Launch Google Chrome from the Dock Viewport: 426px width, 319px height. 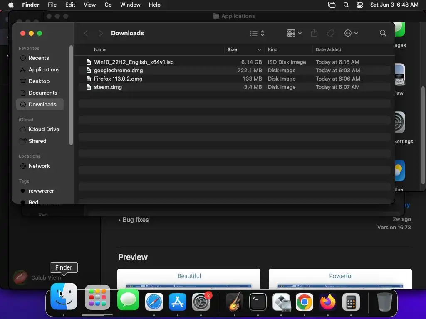305,302
